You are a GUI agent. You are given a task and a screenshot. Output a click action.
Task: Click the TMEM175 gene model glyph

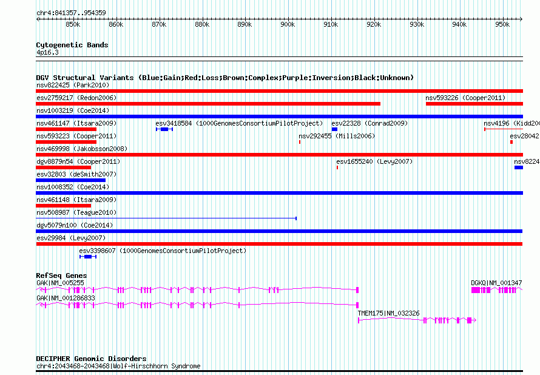(417, 320)
